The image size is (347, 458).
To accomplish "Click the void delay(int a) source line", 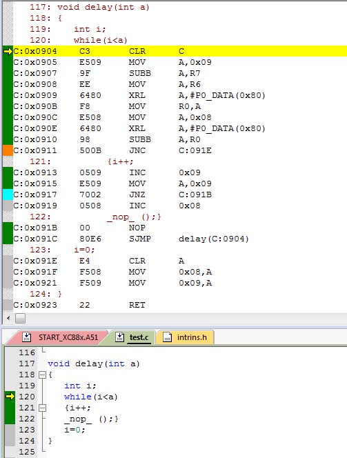I will pos(93,364).
